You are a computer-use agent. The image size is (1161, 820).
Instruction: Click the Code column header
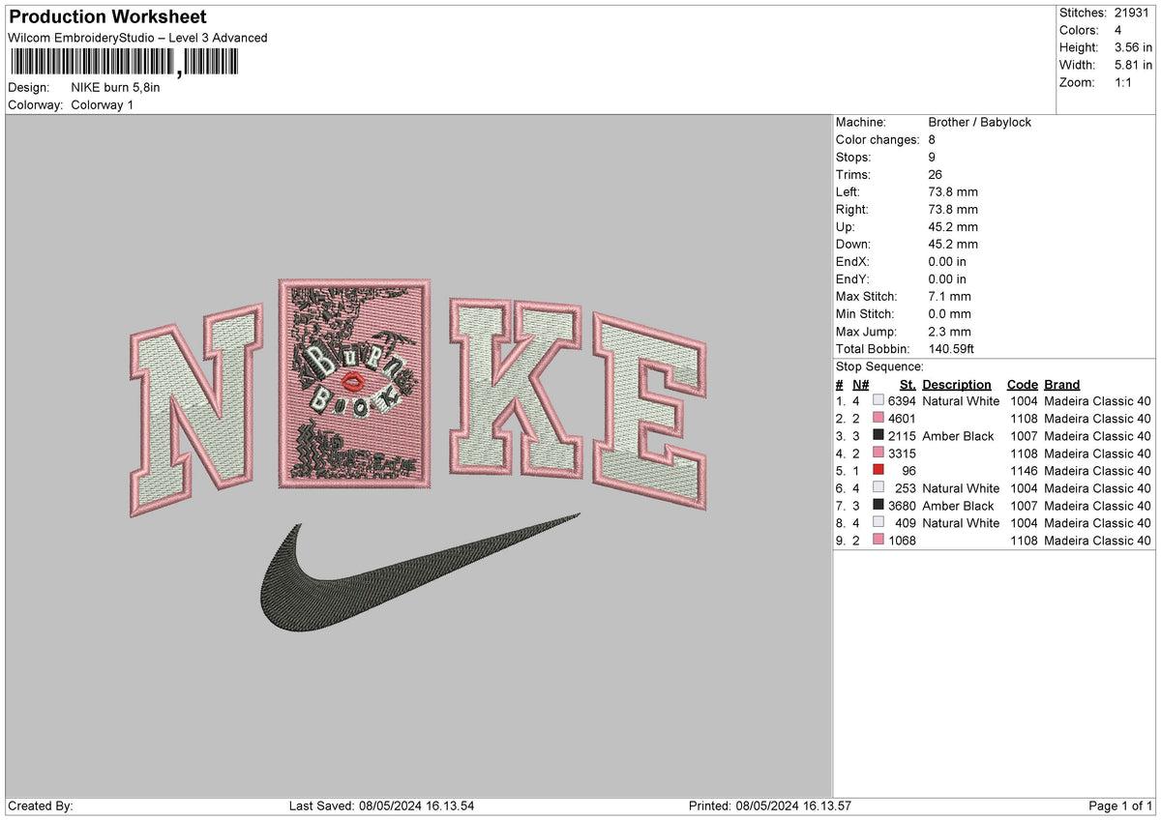(x=1022, y=385)
